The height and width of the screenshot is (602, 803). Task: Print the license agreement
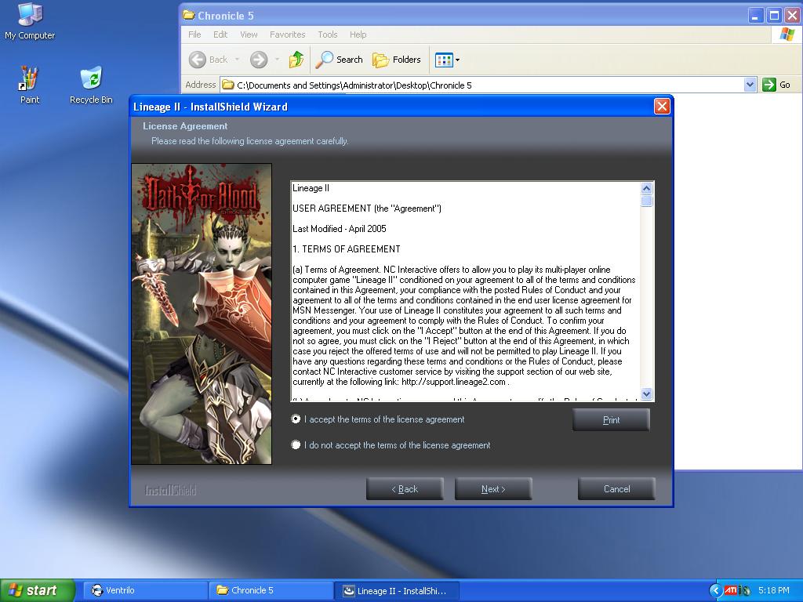611,420
